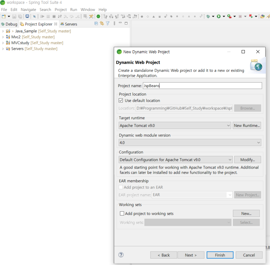Expand the Mvc2 project node

pyautogui.click(x=3, y=37)
